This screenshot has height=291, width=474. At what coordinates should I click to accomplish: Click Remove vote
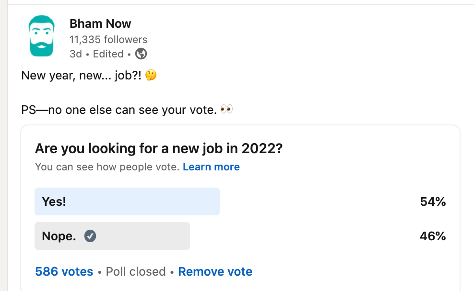tap(215, 272)
